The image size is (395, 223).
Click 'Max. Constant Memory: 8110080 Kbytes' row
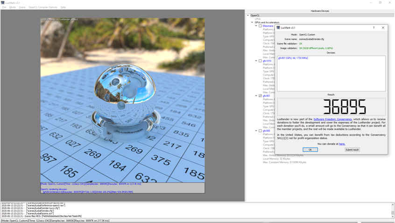tap(285, 162)
